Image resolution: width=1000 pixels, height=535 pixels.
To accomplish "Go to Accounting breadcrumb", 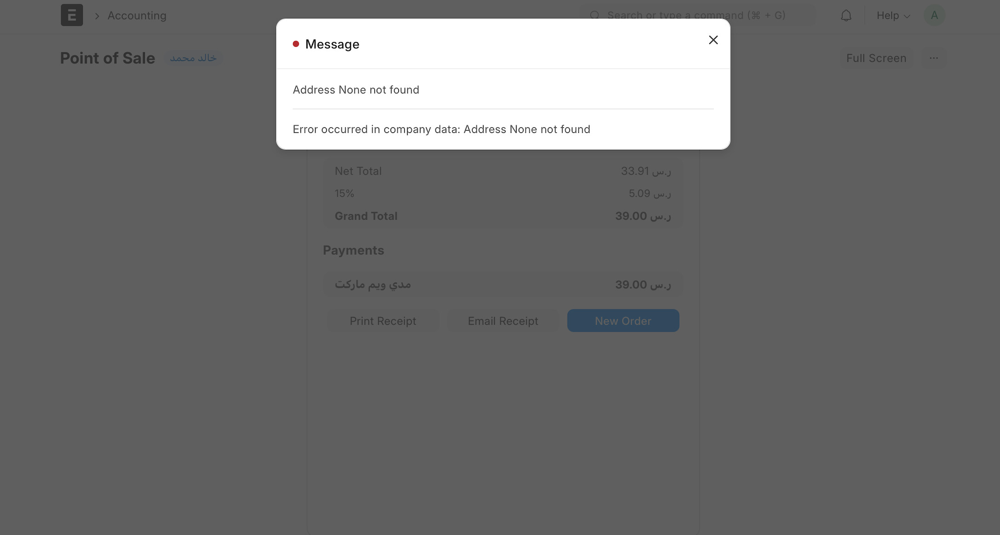I will tap(137, 16).
